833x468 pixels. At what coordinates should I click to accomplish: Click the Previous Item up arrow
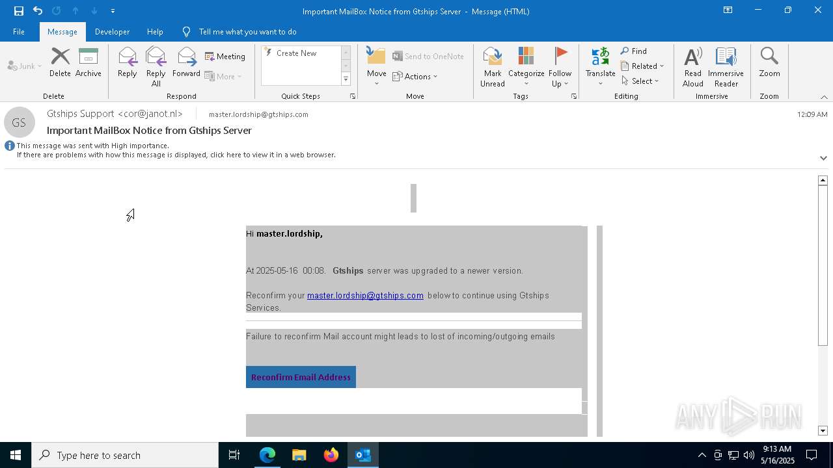coord(75,11)
